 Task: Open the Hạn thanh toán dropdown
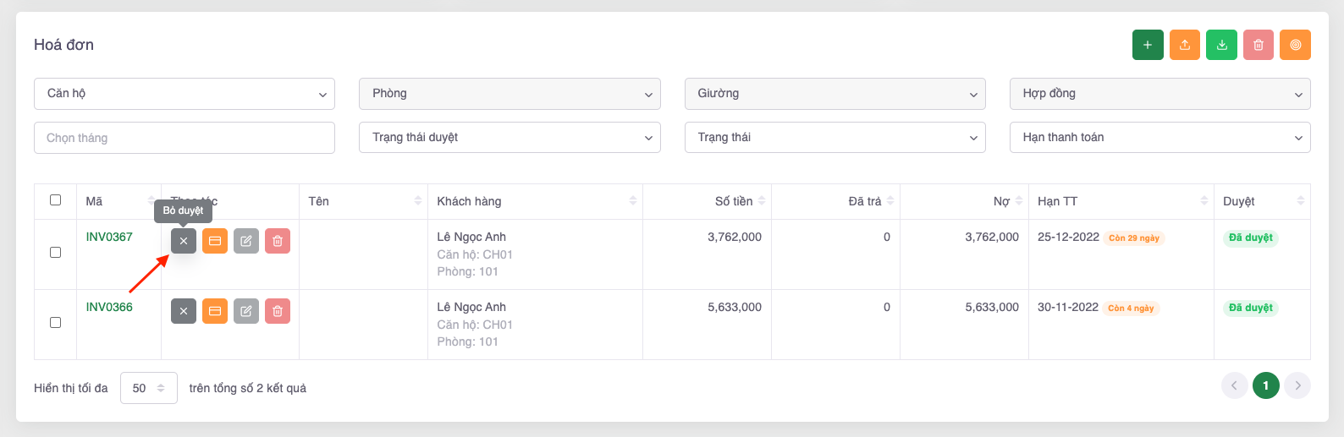(1159, 138)
